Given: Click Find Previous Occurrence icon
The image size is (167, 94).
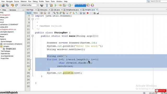Looking at the screenshot, I should pos(57,13).
